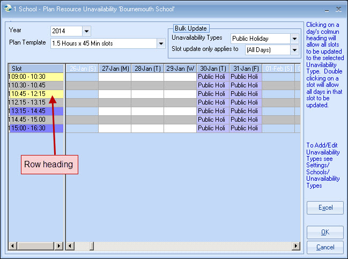Screen dimensions: 348x259
Task: Select the 09:00 - 10:30 slot row heading
Action: (x=36, y=77)
